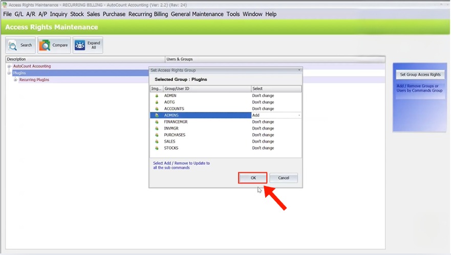Select the AOTG group row
Viewport: 451px width, 255px height.
tap(226, 102)
